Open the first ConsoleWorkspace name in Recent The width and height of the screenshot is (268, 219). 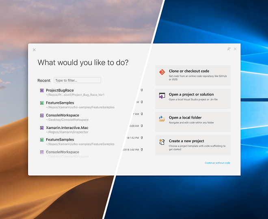coord(63,115)
